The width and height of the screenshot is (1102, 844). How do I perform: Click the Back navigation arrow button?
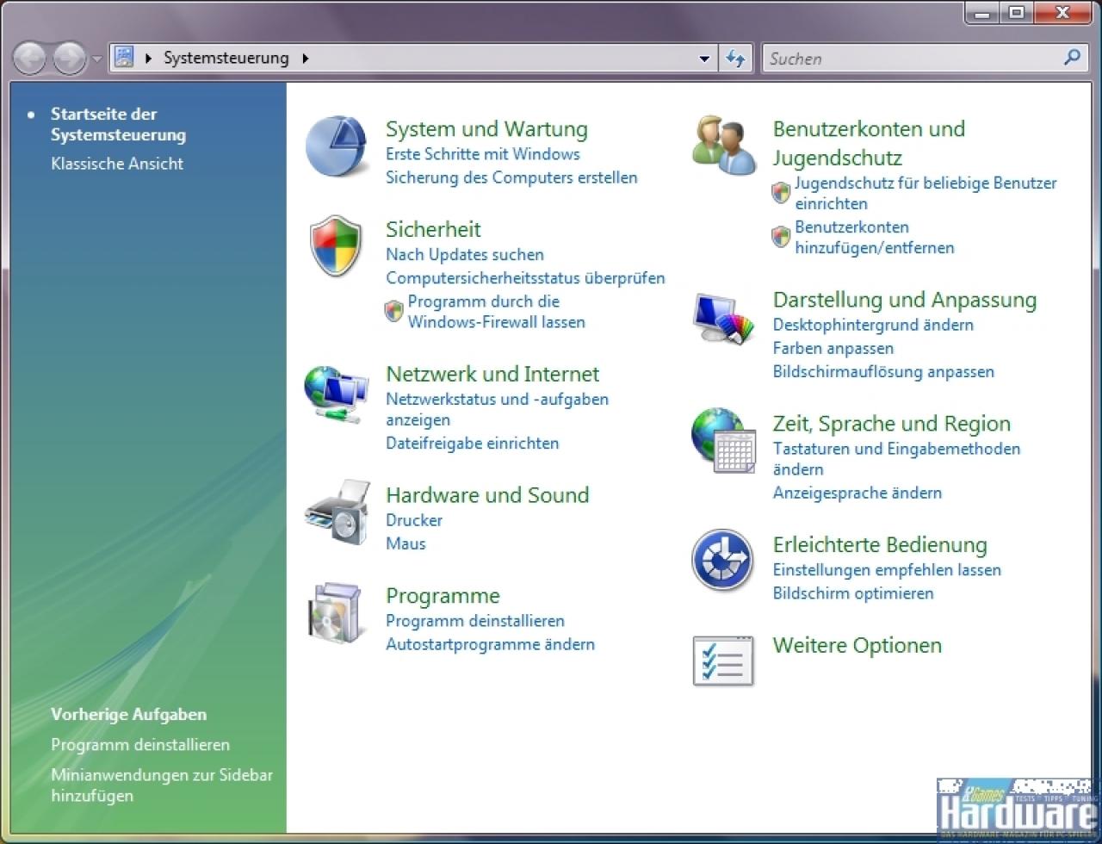pos(31,59)
